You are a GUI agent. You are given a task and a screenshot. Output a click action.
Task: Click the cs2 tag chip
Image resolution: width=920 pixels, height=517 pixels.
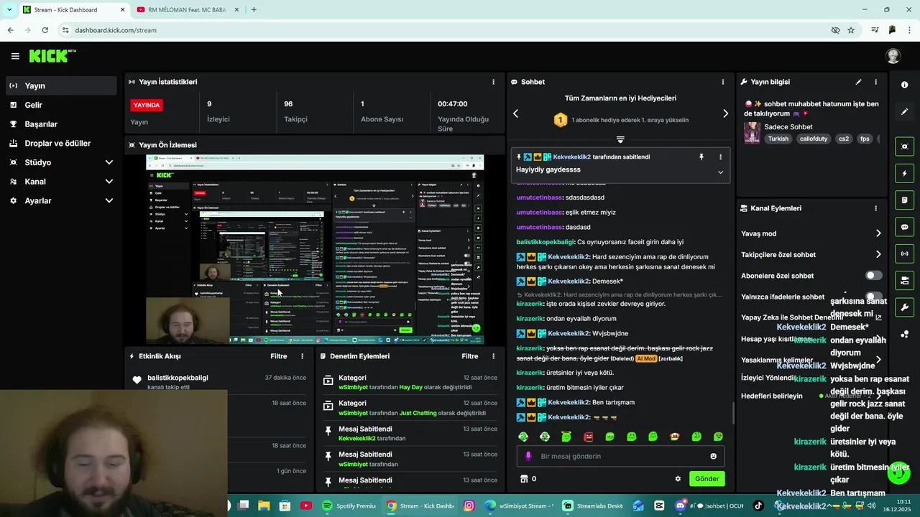click(844, 139)
